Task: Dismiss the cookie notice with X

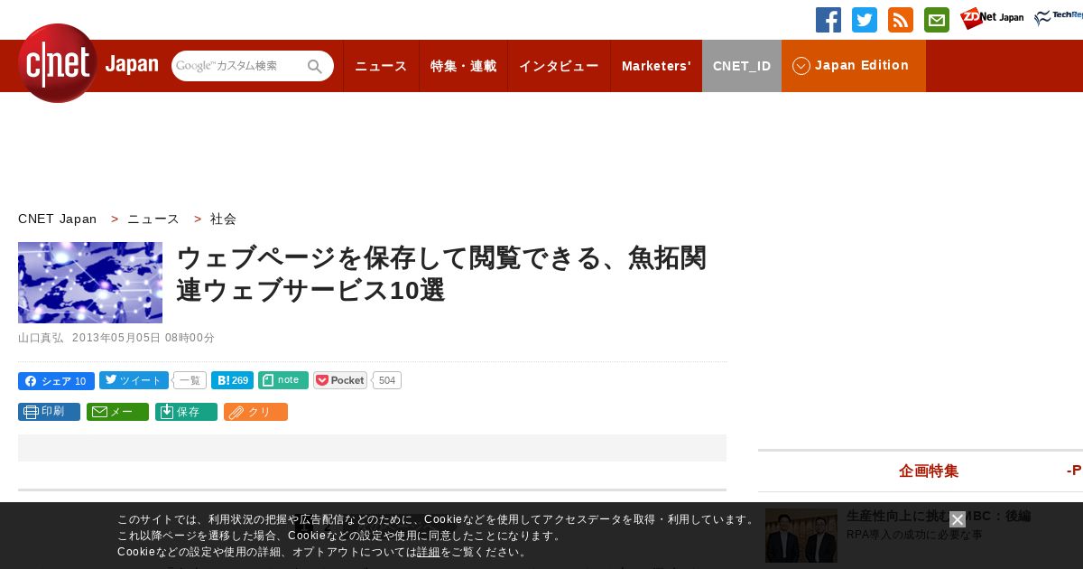Action: pyautogui.click(x=958, y=519)
